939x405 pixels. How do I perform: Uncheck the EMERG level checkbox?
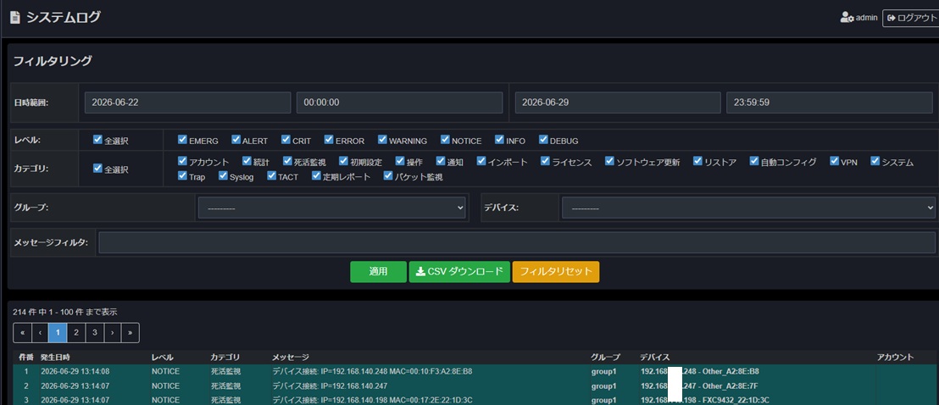click(x=183, y=140)
